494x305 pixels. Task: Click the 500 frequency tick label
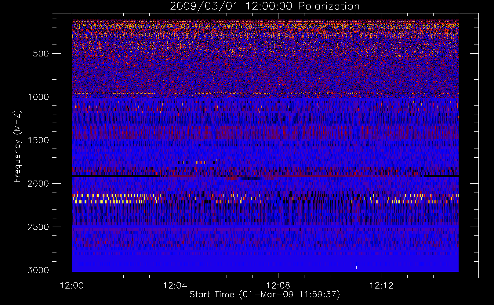41,54
